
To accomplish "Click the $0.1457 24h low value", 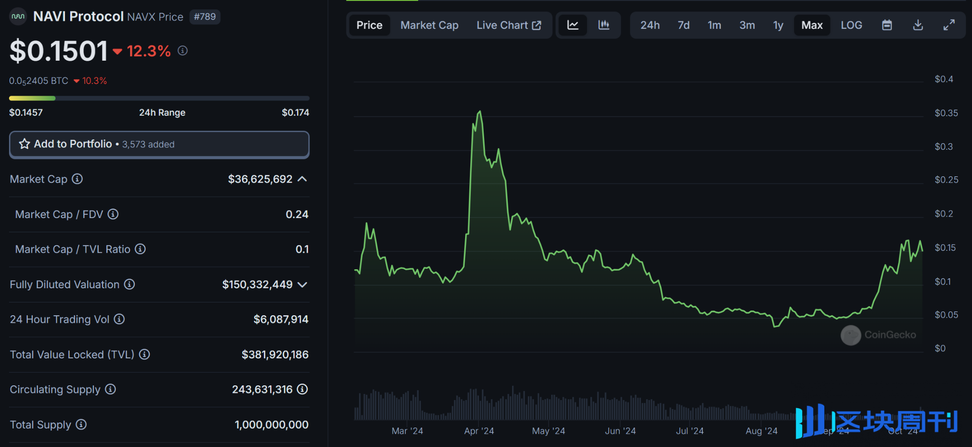I will point(26,112).
